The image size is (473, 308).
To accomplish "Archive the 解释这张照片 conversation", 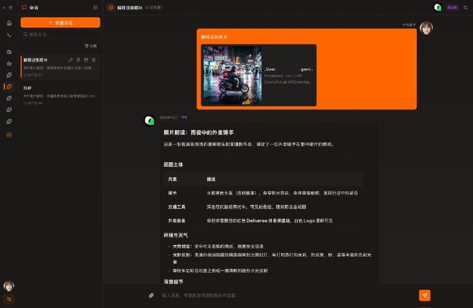I will click(86, 60).
